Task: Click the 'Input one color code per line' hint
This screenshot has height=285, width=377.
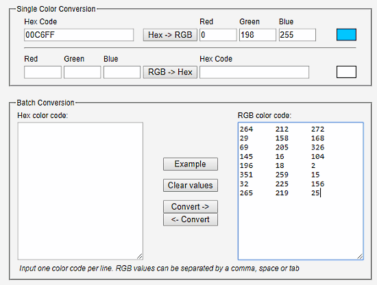Action: click(159, 268)
